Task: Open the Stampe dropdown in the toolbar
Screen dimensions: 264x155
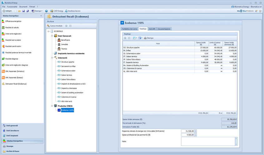Action: pyautogui.click(x=37, y=11)
